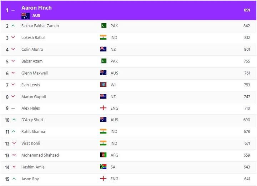Click the West Indies flag for Evin Lewis
Screen dimensions: 257x186
(104, 85)
